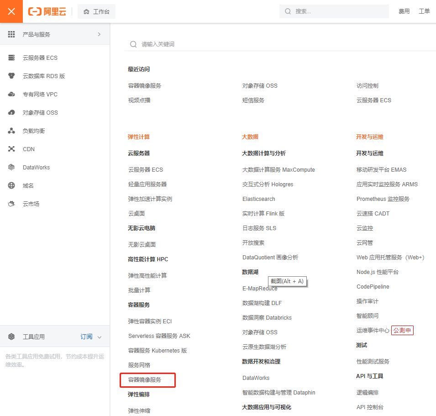Image resolution: width=436 pixels, height=416 pixels.
Task: Open 短信服务 under 最近访问
Action: point(253,100)
